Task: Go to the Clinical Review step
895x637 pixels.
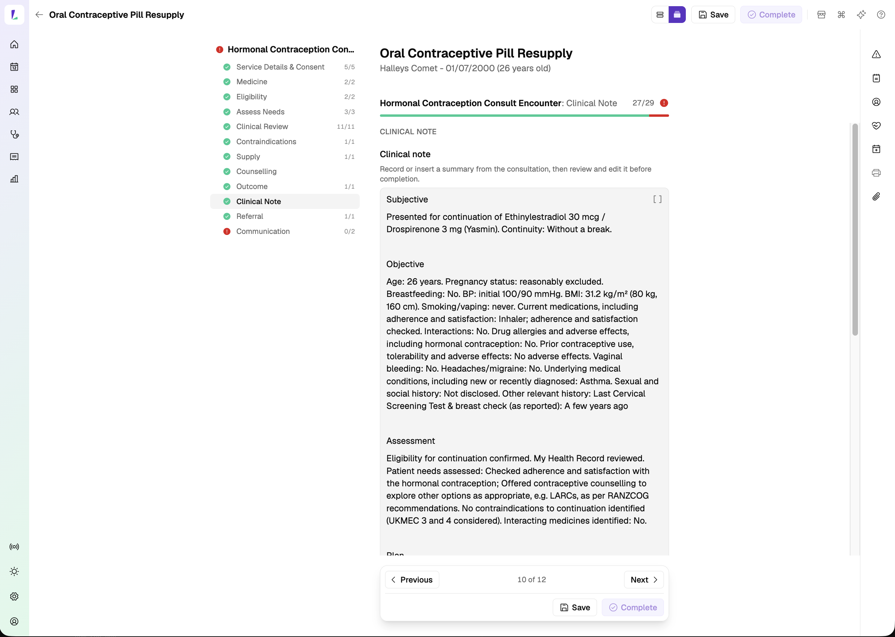Action: pyautogui.click(x=285, y=127)
